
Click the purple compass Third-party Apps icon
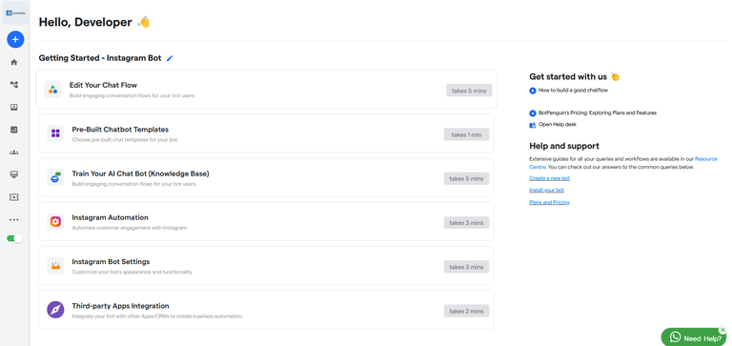click(x=55, y=310)
